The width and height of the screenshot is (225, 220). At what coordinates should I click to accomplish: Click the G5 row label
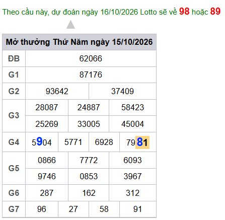14,168
